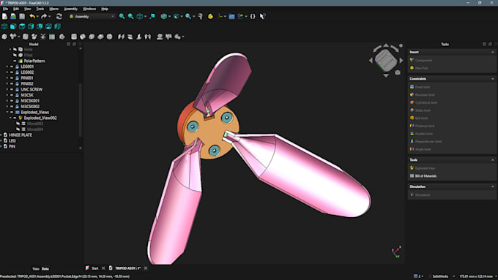Open the Macro menu
Image resolution: width=498 pixels, height=280 pixels.
click(54, 9)
